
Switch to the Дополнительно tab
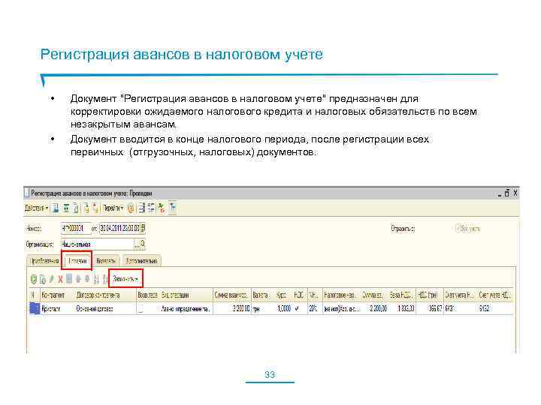141,261
